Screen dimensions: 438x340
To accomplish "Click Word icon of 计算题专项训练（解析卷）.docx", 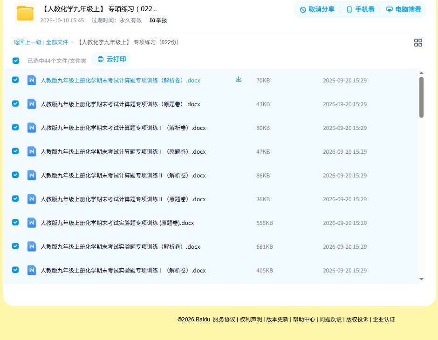I will [32, 81].
